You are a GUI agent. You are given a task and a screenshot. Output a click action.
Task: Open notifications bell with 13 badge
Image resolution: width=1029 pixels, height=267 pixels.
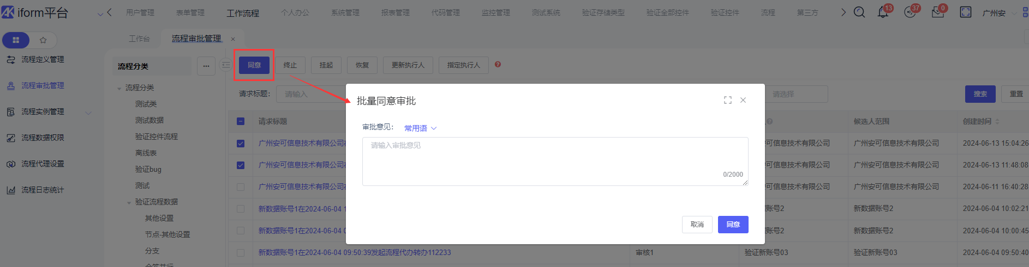click(x=882, y=12)
